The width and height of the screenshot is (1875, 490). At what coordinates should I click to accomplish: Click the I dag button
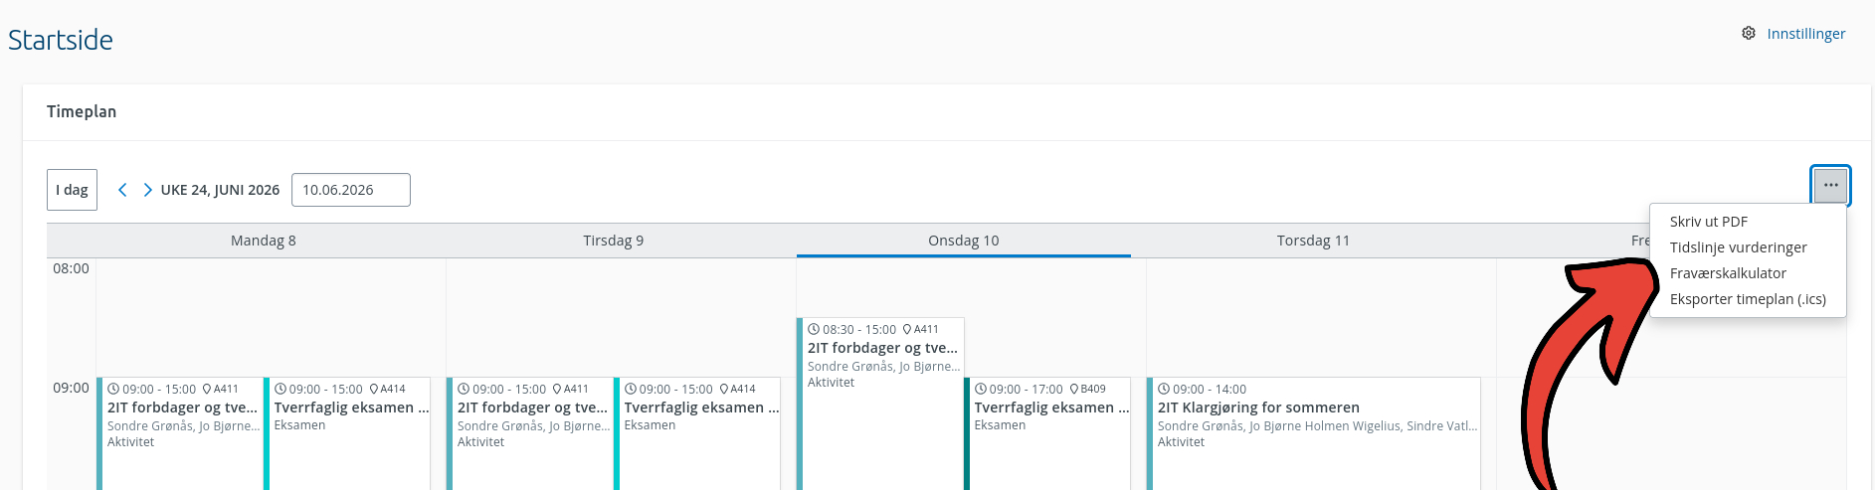tap(72, 190)
